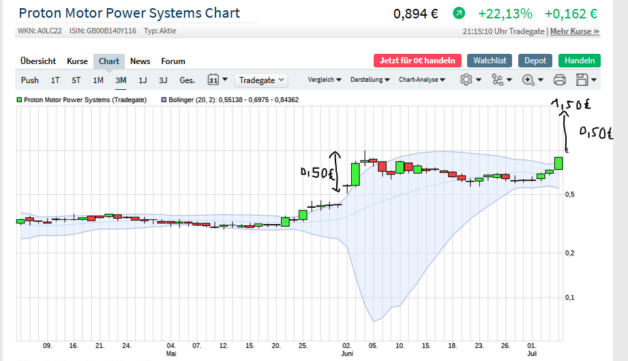Click the tall green candle after 02. Juni
The image size is (628, 361).
[355, 174]
